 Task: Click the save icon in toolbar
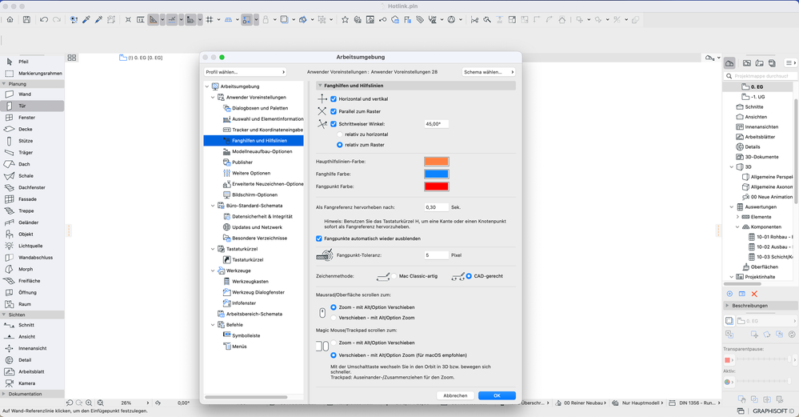click(x=26, y=20)
